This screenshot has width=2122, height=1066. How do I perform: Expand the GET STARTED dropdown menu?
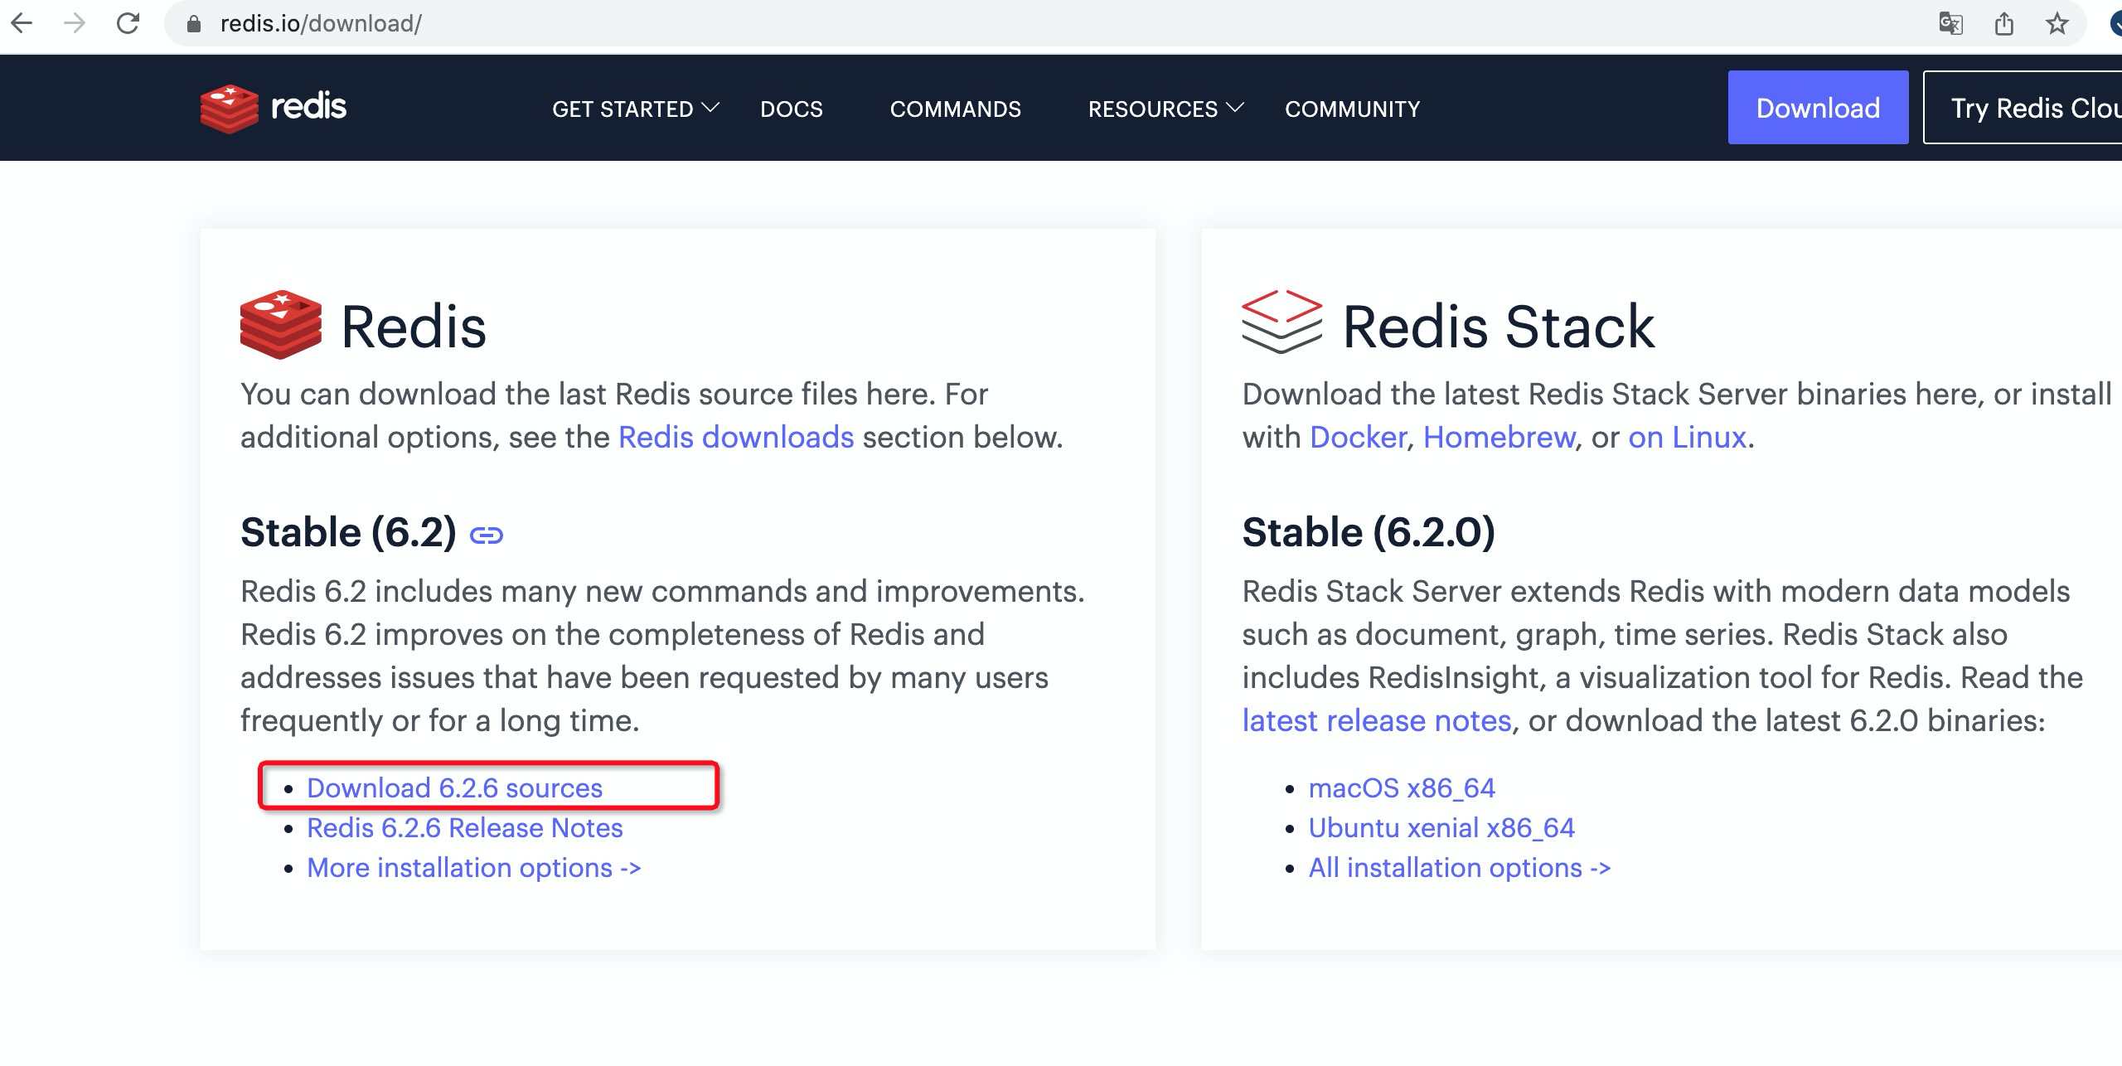(x=635, y=109)
